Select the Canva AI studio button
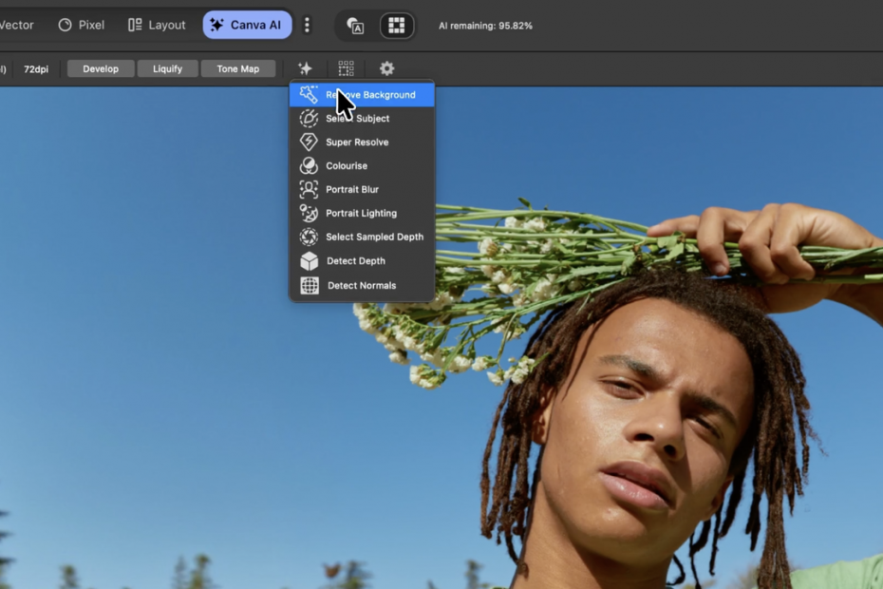Screen dimensions: 883x589 coord(247,25)
